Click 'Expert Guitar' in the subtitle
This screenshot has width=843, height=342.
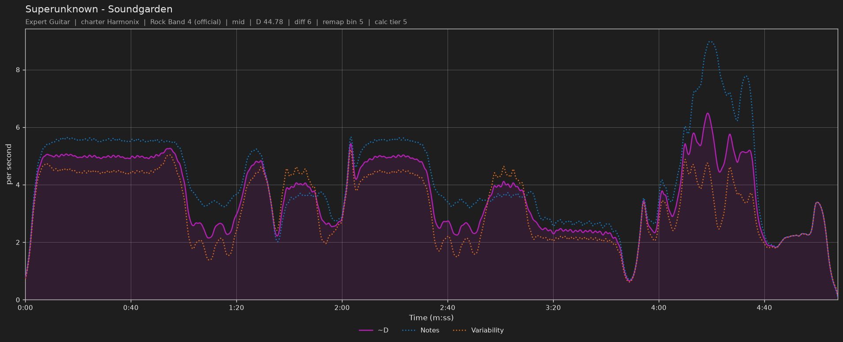click(x=48, y=22)
